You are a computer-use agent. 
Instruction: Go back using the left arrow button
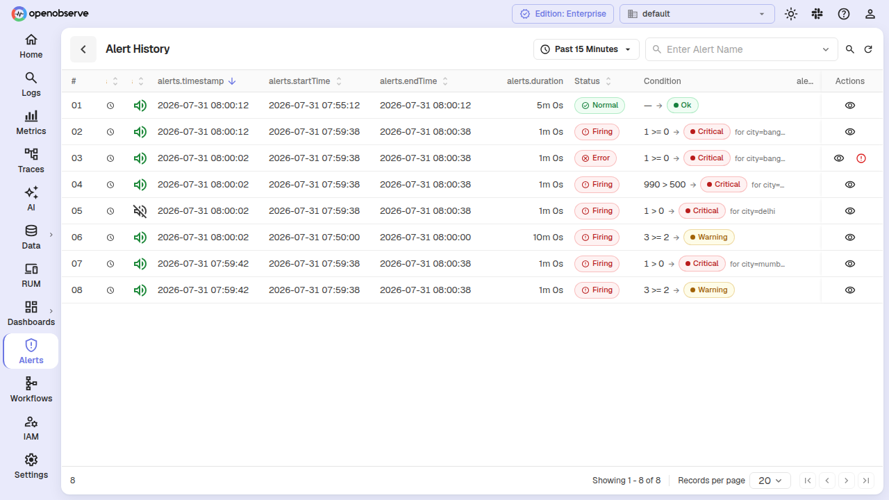83,49
